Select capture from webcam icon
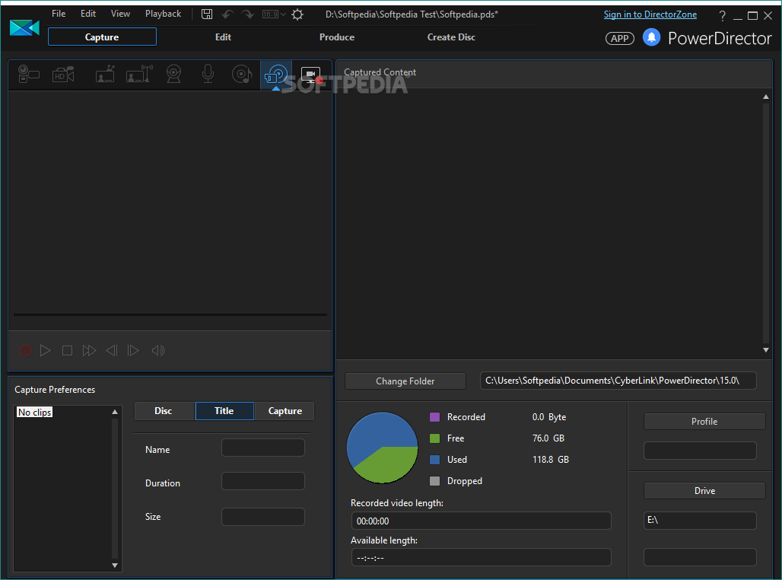This screenshot has width=782, height=580. pyautogui.click(x=173, y=75)
